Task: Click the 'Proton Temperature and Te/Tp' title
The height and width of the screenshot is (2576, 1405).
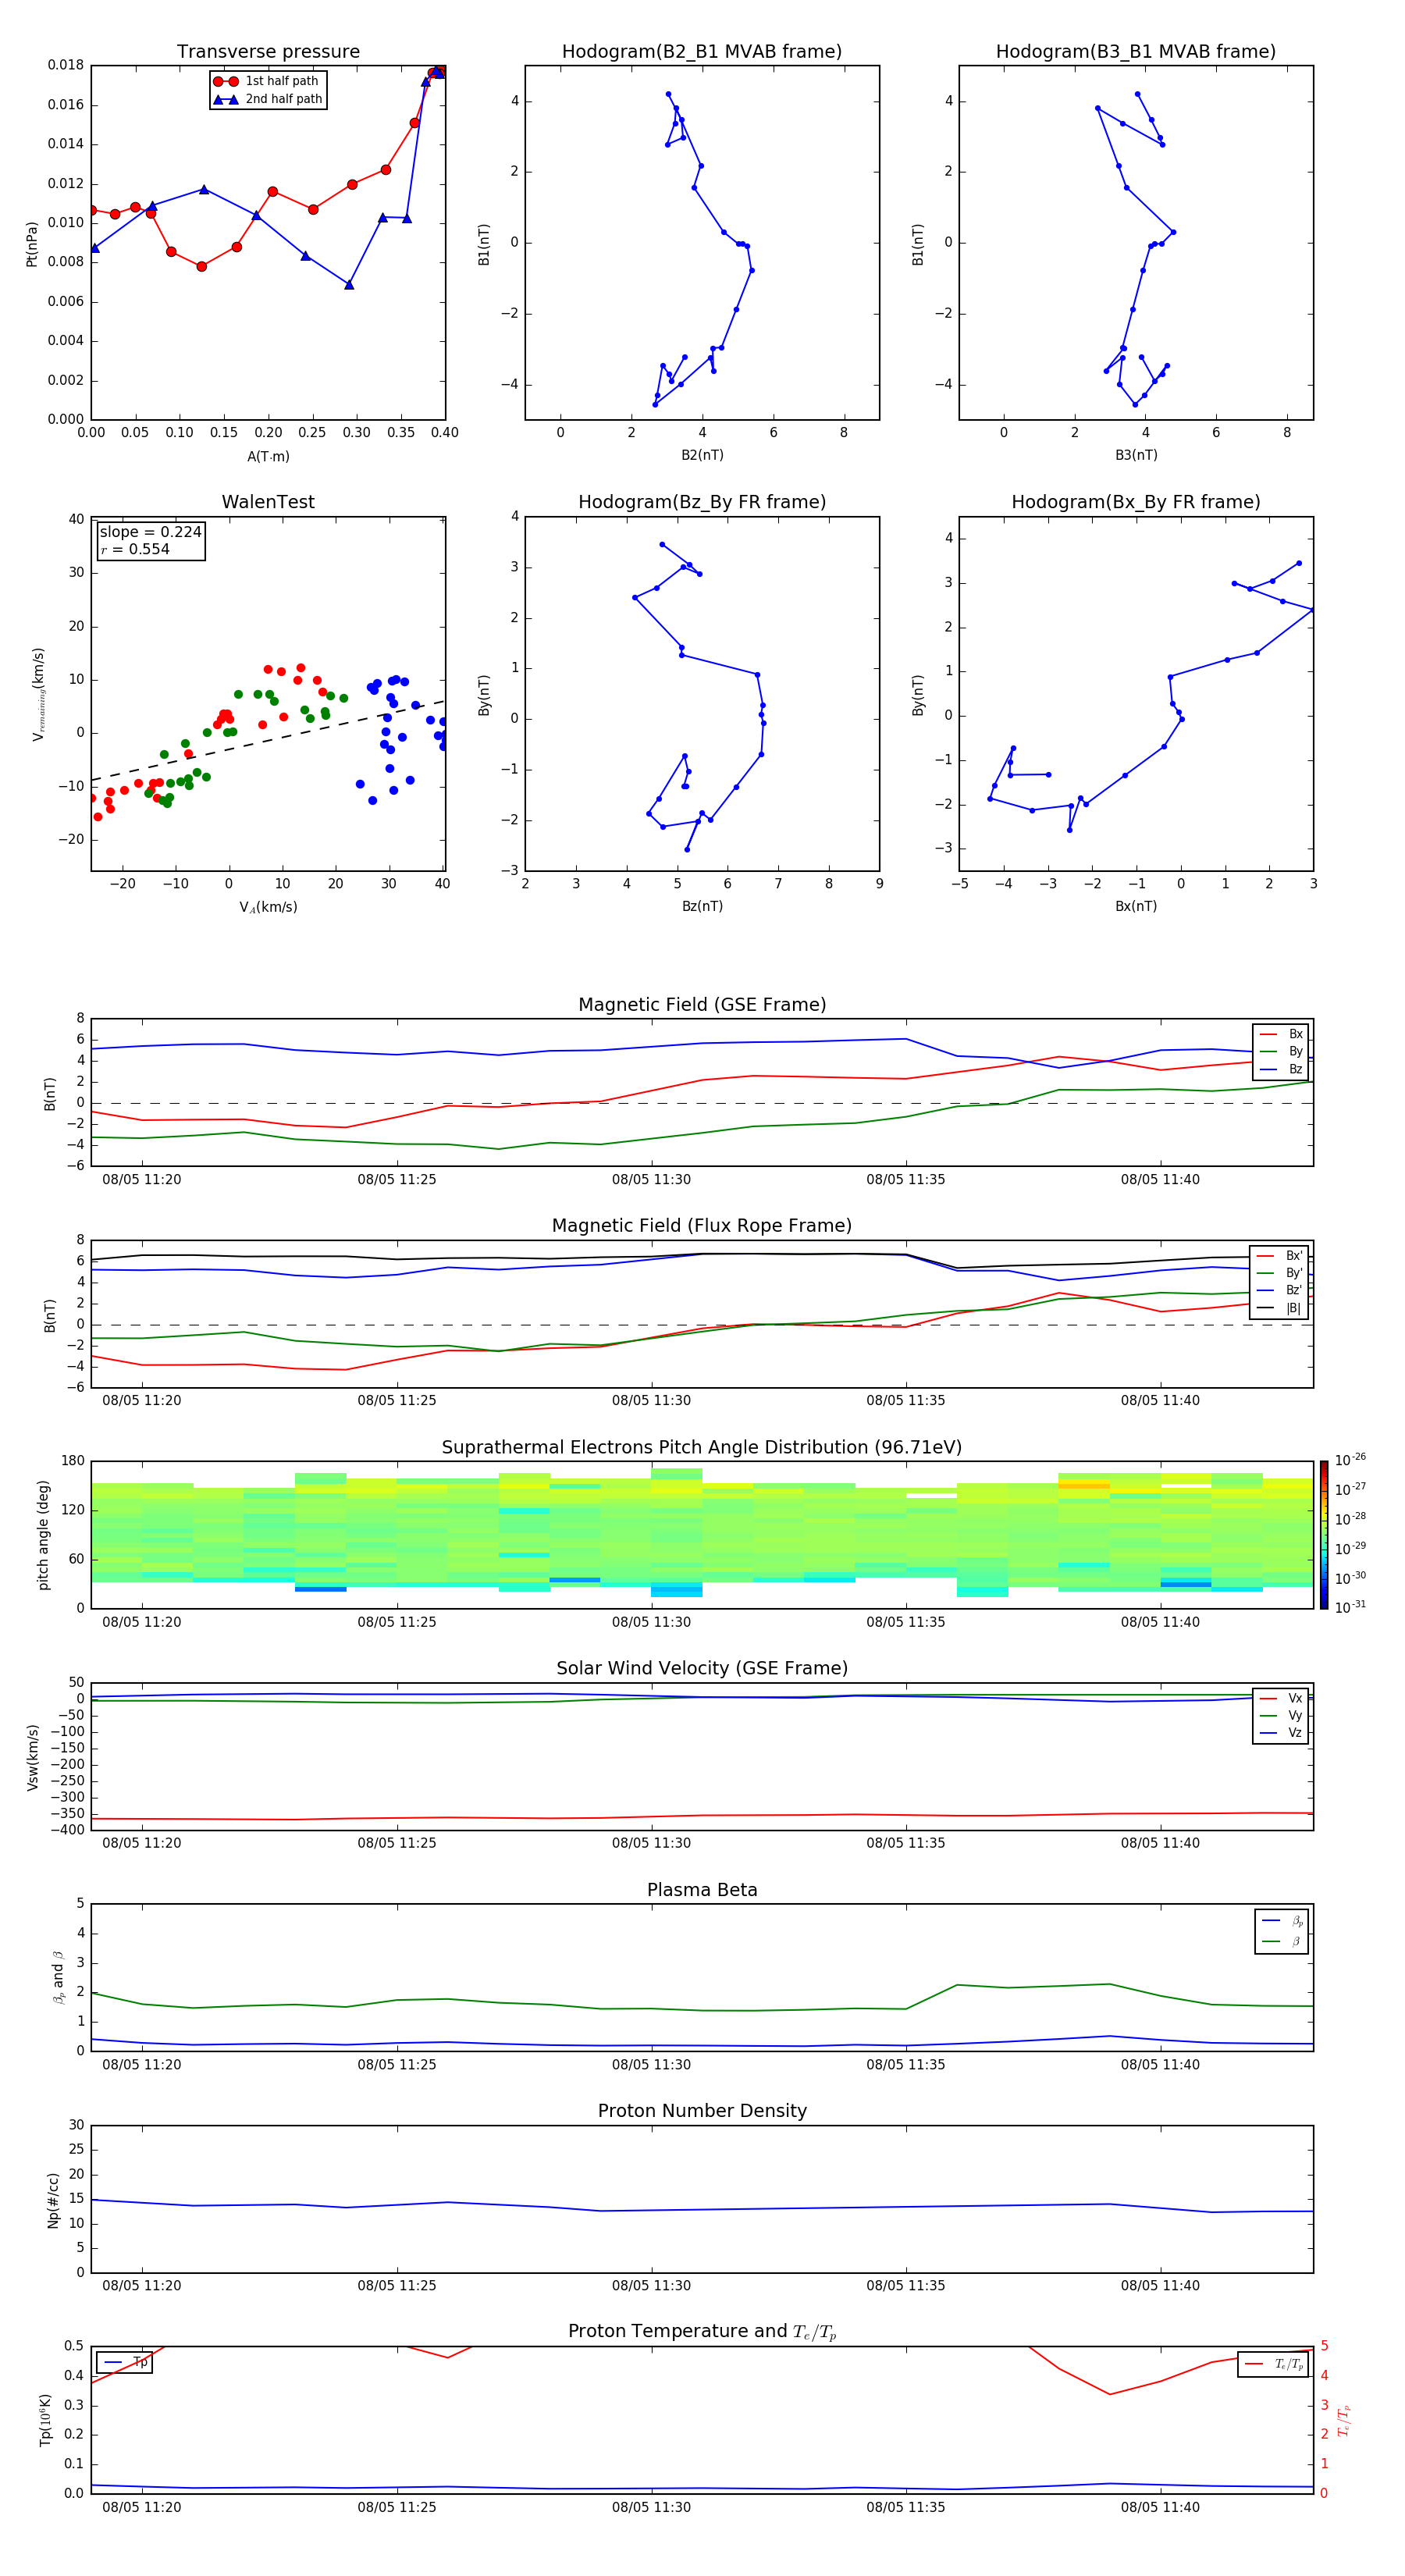Action: 702,2332
